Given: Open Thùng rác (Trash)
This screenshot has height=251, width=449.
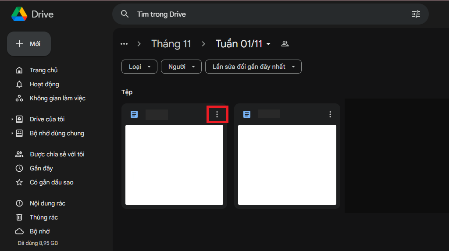Looking at the screenshot, I should click(x=43, y=217).
